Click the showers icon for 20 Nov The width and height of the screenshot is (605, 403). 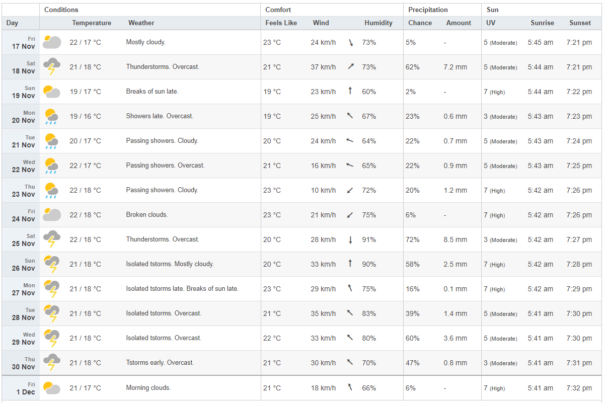[51, 116]
